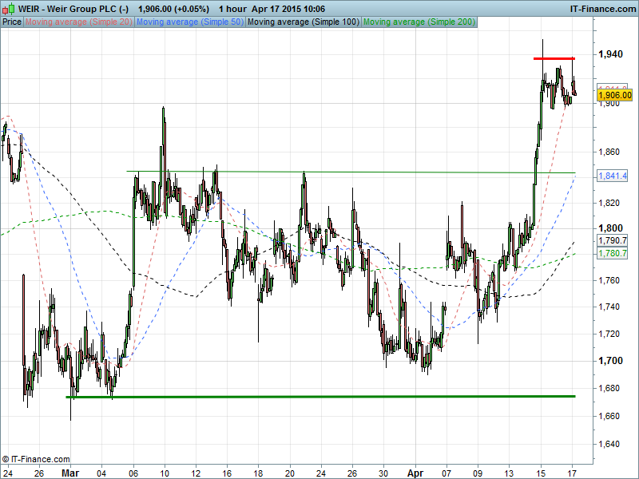
Task: Click the 1 hour timeframe label
Action: click(x=232, y=9)
